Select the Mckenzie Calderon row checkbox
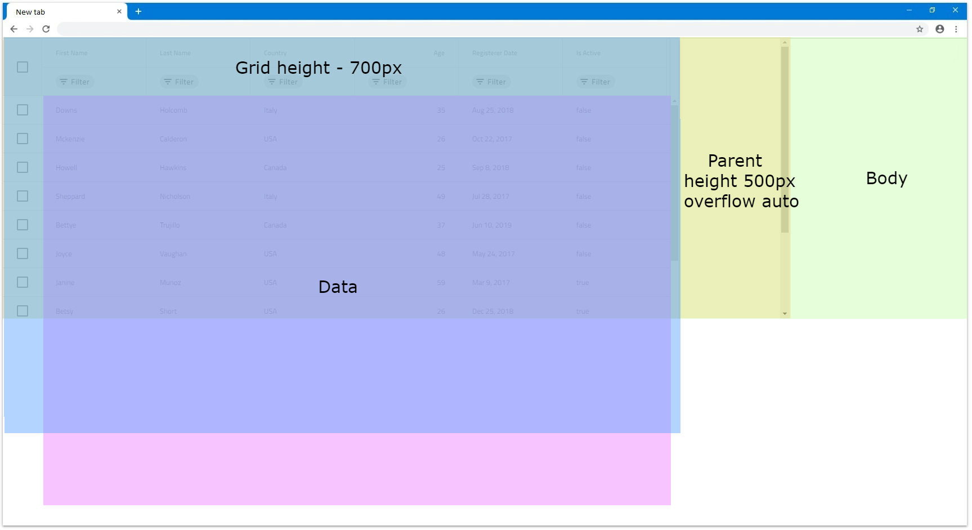 (x=23, y=139)
